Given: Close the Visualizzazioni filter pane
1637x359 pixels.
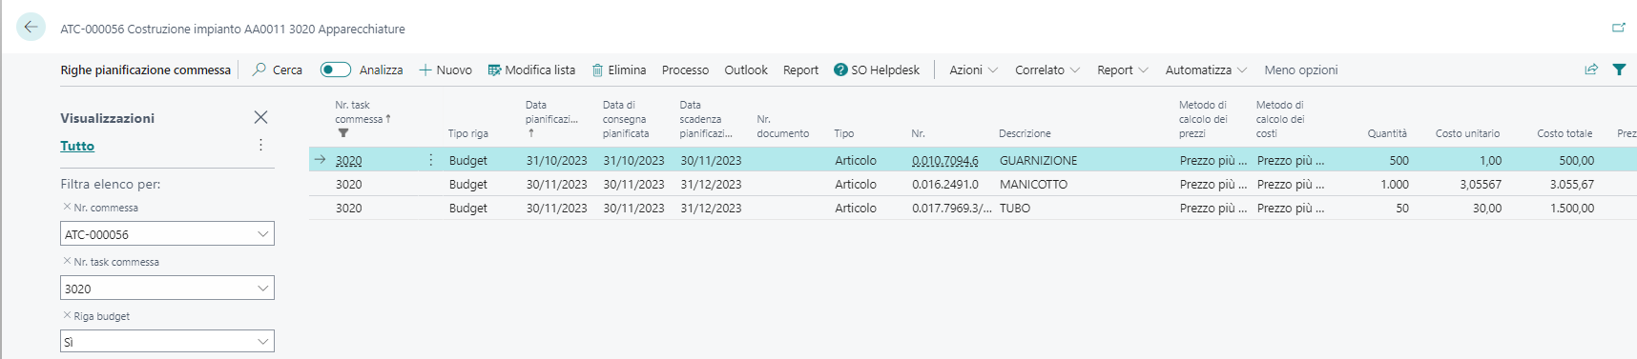Looking at the screenshot, I should (260, 117).
